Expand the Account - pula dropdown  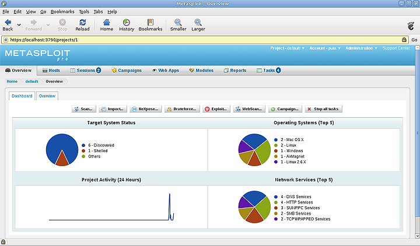(x=325, y=48)
